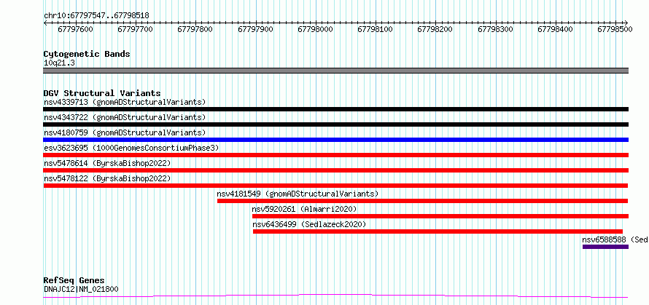Image resolution: width=649 pixels, height=305 pixels.
Task: Open the nsv4180759 variant label
Action: pos(125,132)
